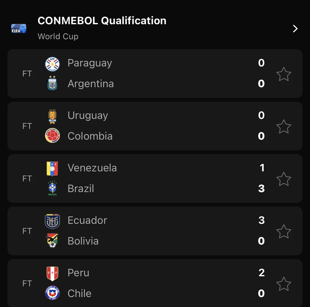
Task: Expand the CONMEBOL Qualification chevron arrow
Action: coord(295,29)
